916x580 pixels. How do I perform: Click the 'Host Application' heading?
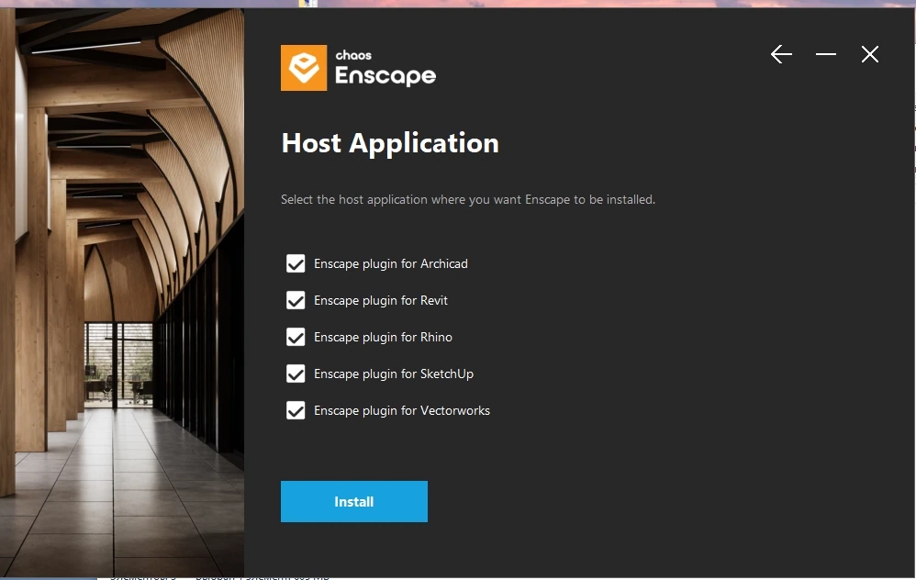390,143
